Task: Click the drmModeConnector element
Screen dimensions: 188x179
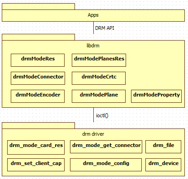Action: 38,78
